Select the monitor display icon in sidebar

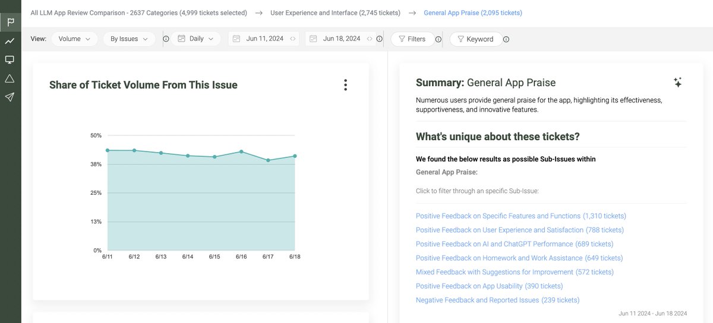coord(10,60)
